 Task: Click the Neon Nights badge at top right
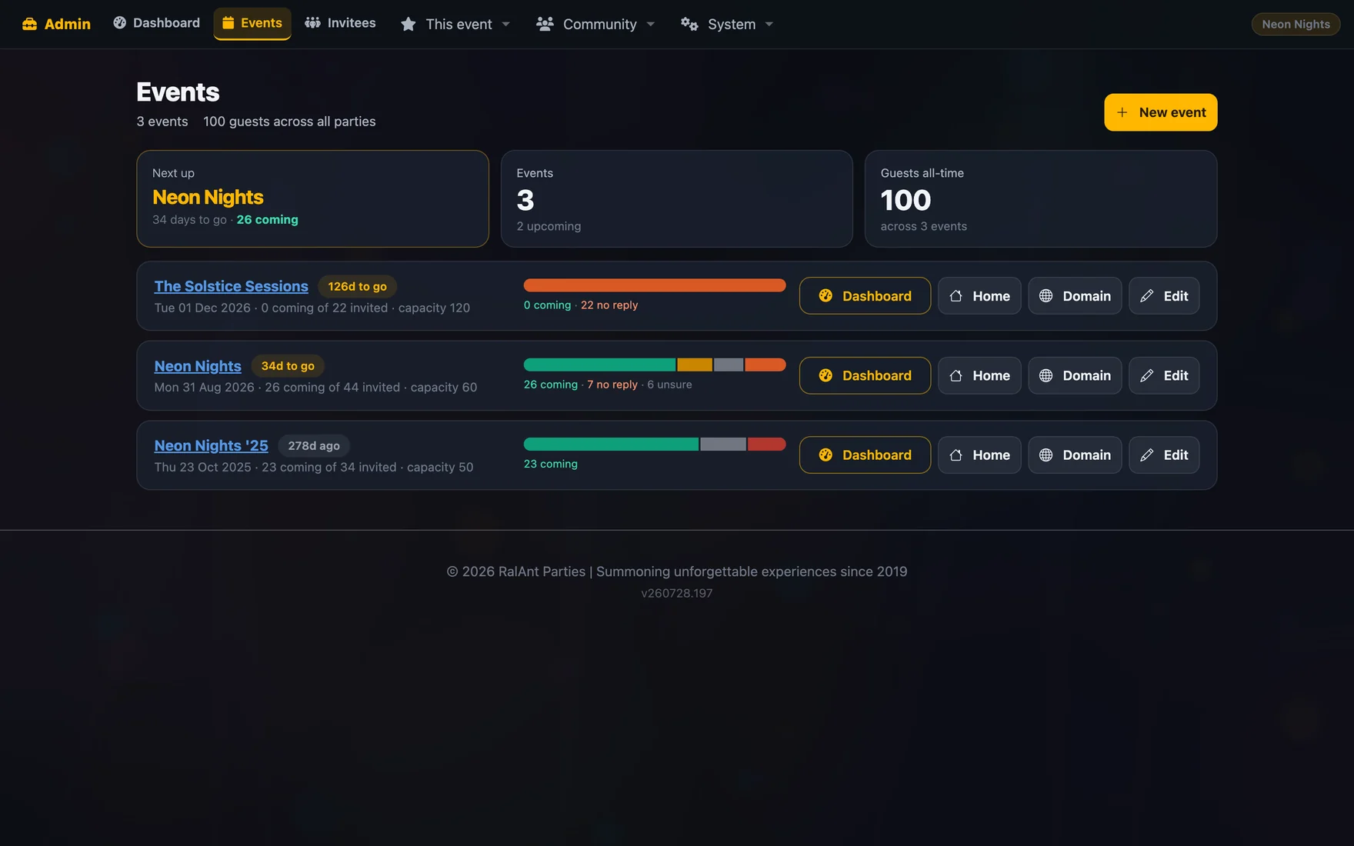tap(1296, 24)
